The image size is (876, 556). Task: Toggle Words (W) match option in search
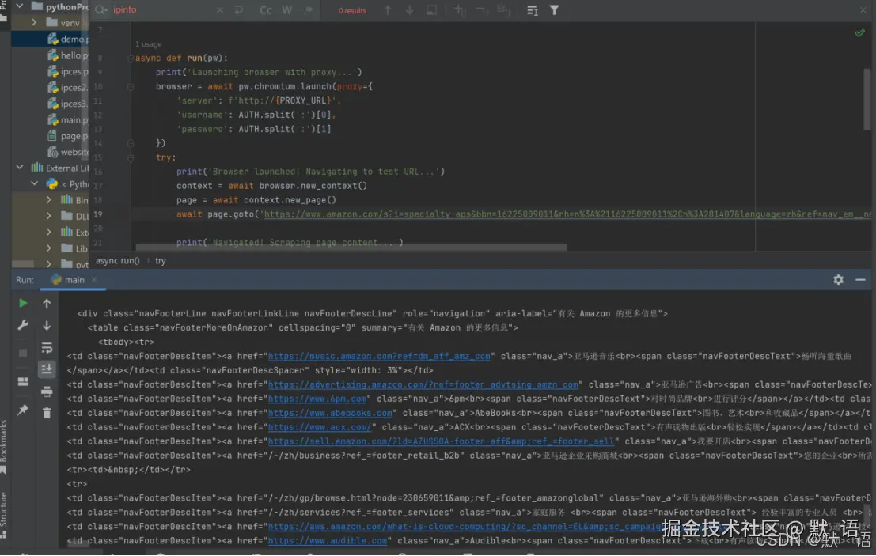tap(286, 10)
